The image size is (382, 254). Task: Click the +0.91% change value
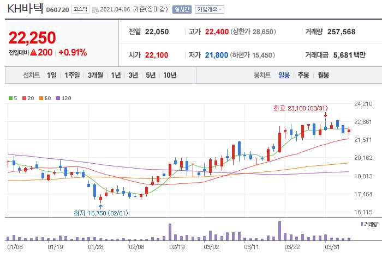click(x=73, y=52)
